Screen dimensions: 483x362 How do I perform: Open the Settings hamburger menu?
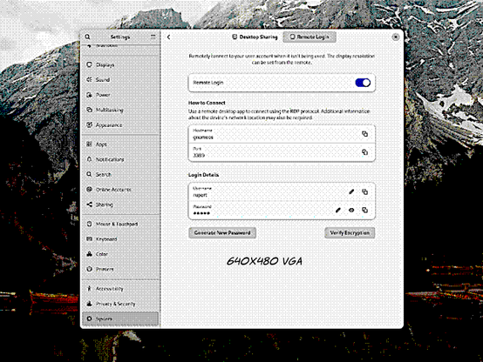pyautogui.click(x=153, y=37)
